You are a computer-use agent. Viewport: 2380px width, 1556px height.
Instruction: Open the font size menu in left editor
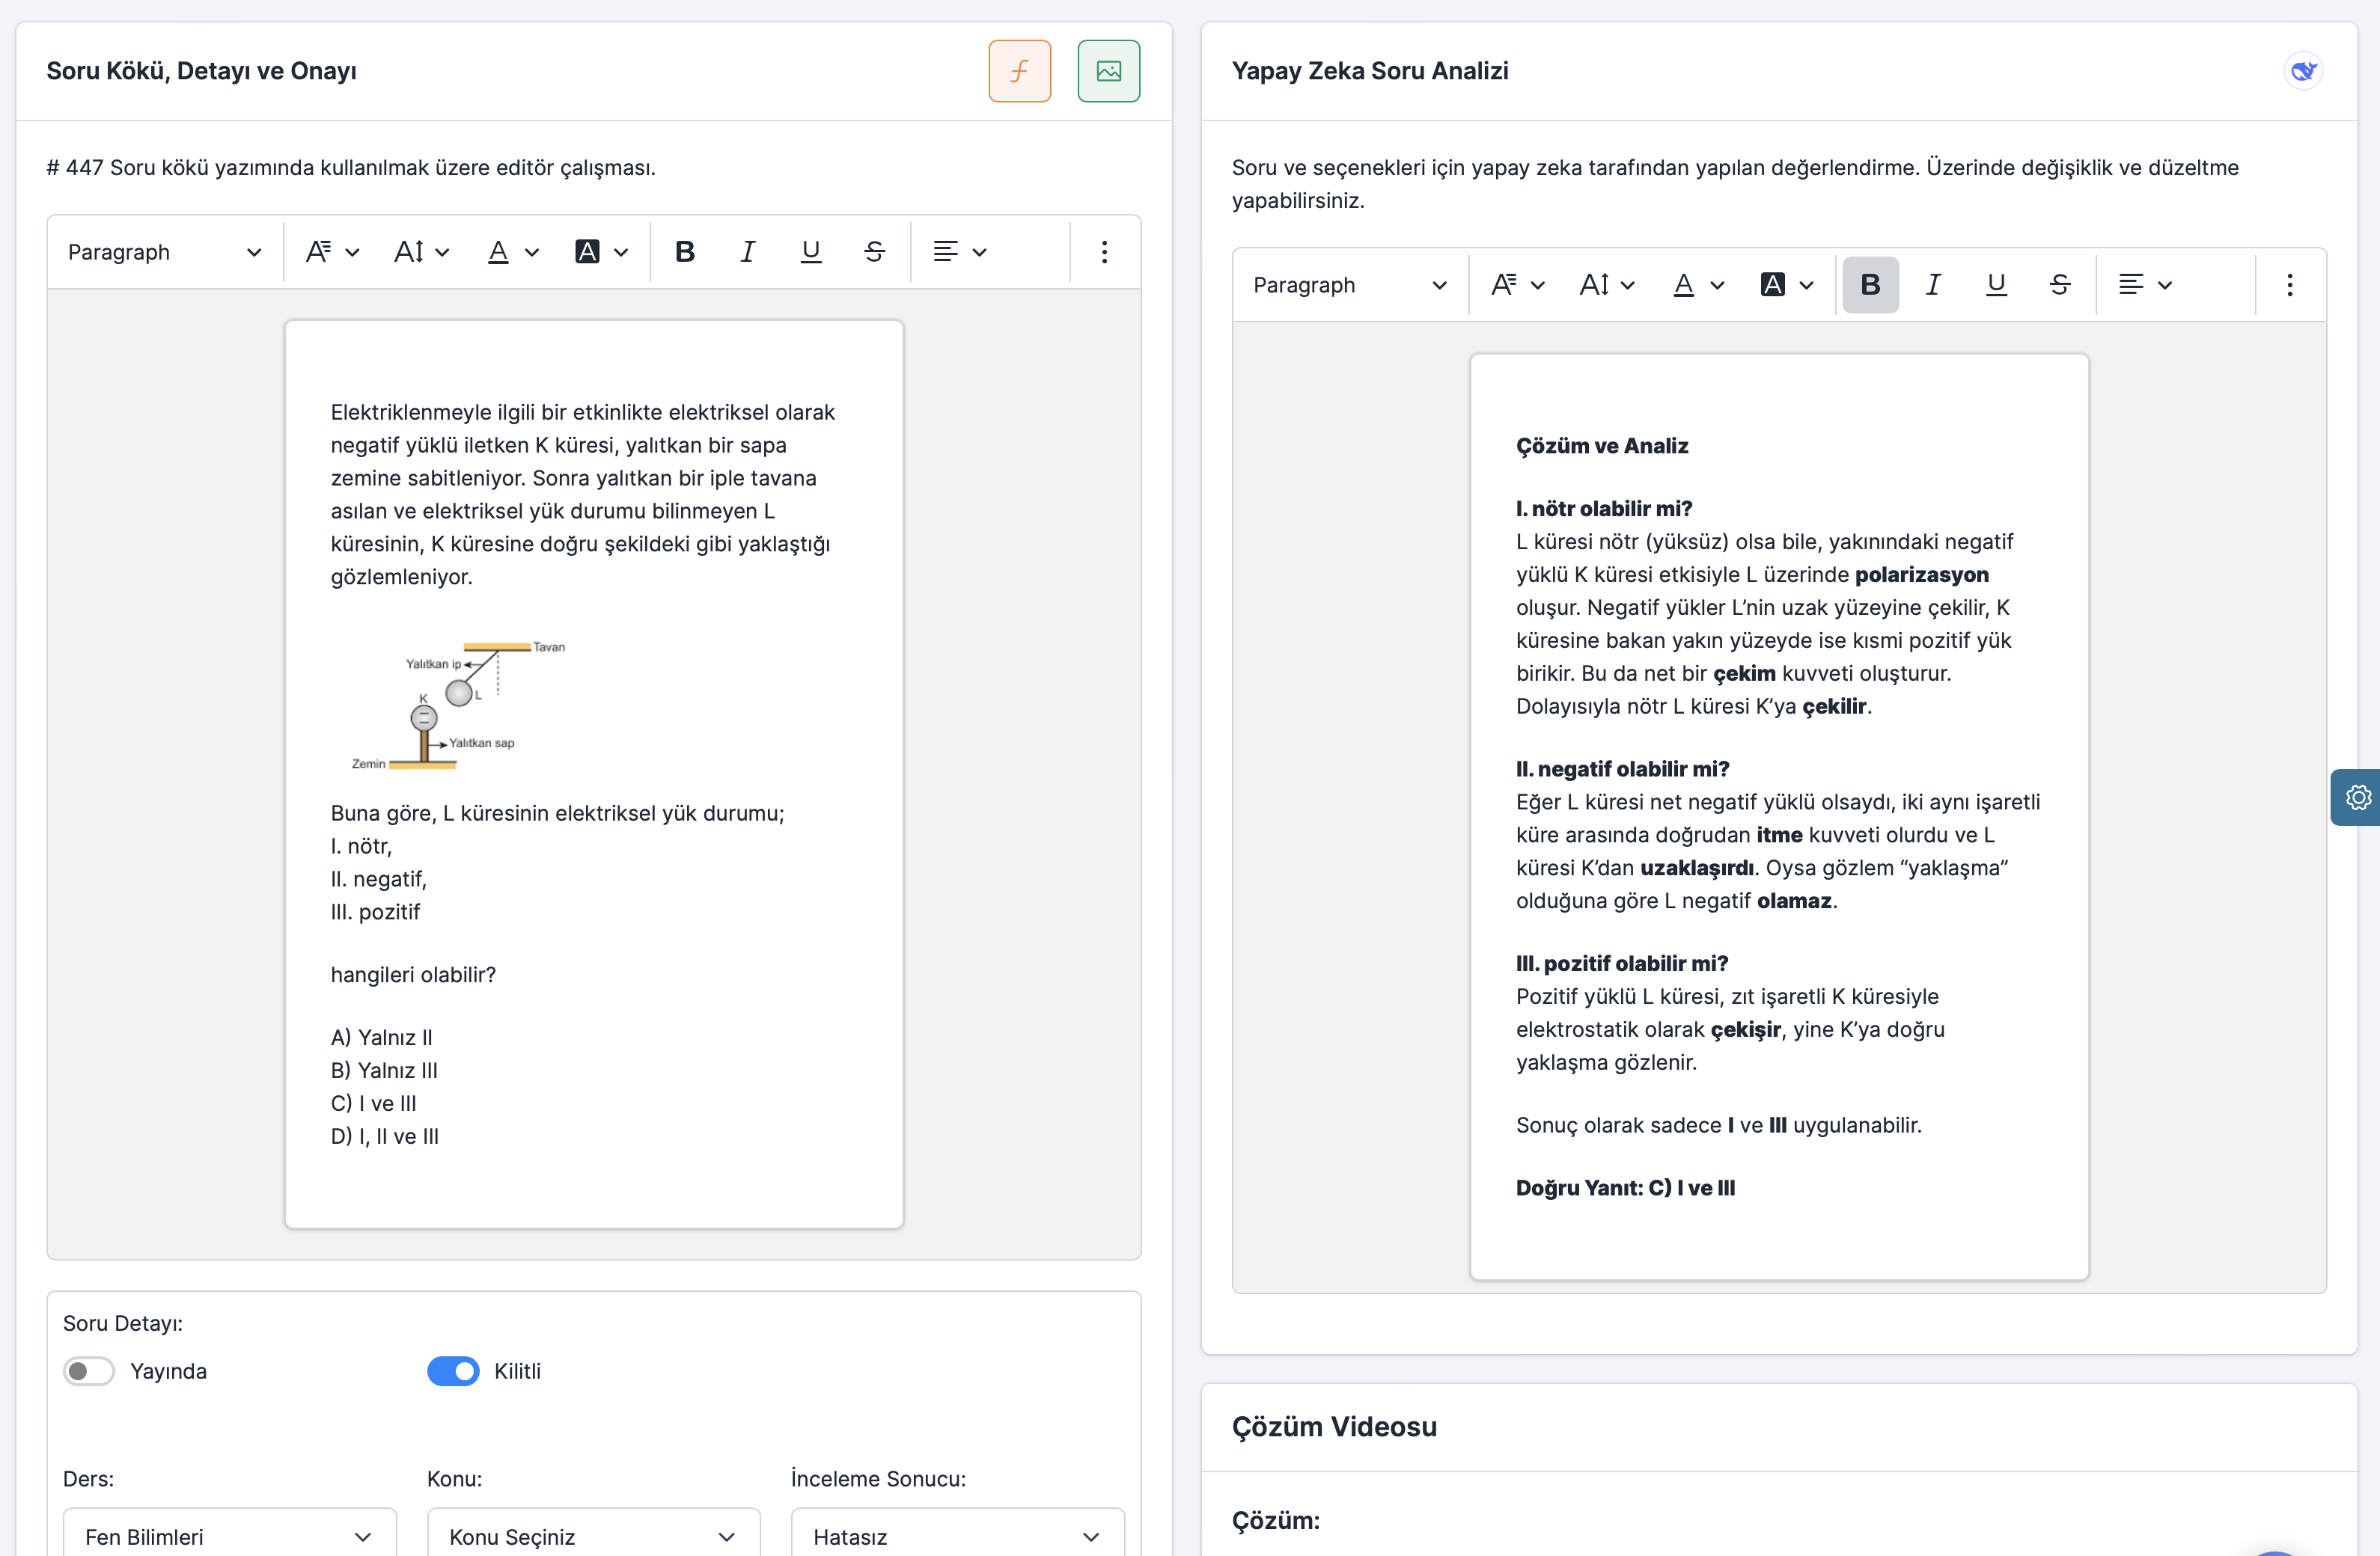point(420,252)
